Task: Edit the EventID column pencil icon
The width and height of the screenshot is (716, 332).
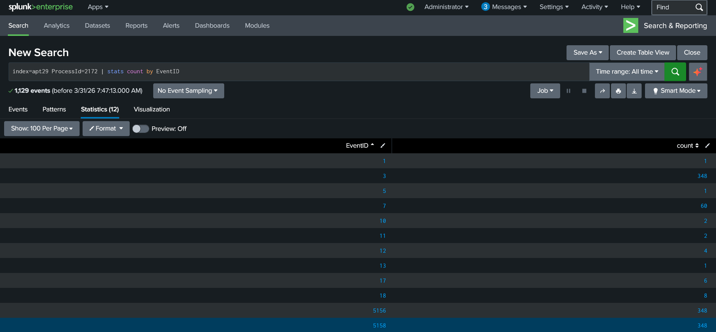Action: (383, 146)
